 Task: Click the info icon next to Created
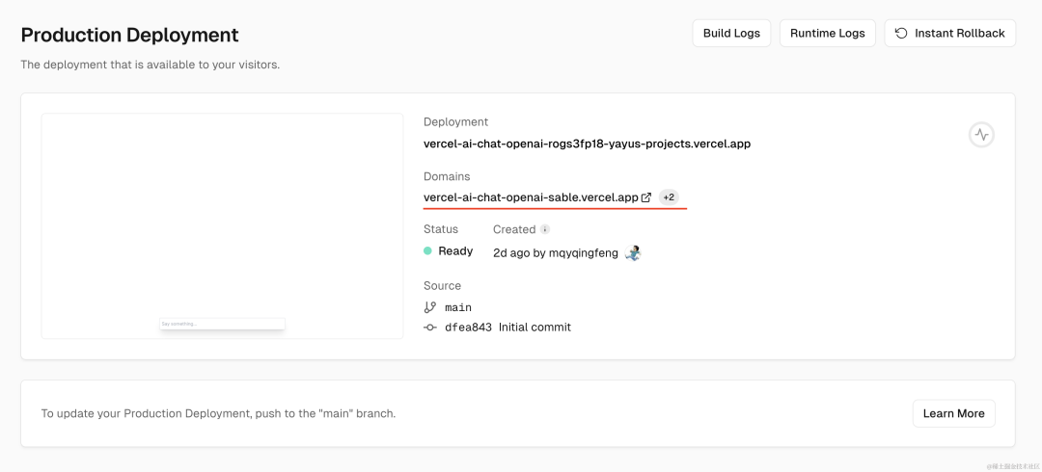(x=545, y=229)
